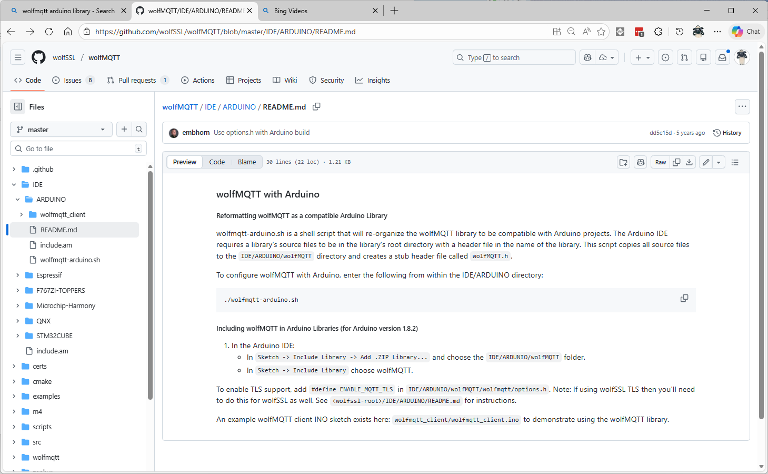View the file commit History
The image size is (768, 474).
pyautogui.click(x=727, y=133)
